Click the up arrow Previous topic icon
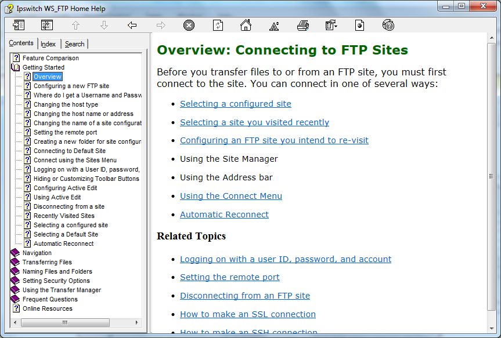Screen dimensions: 501x338 pos(75,25)
